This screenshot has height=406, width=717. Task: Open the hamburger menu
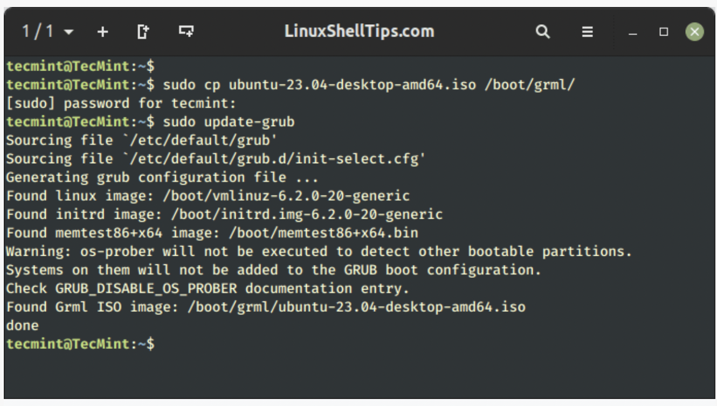pyautogui.click(x=587, y=32)
